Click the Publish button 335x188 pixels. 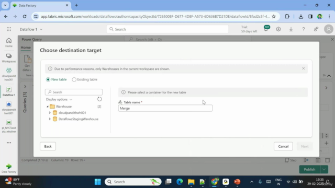[x=309, y=169]
